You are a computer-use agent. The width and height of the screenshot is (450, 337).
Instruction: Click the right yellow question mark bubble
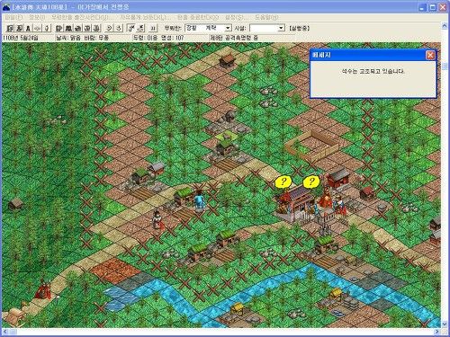(x=311, y=182)
